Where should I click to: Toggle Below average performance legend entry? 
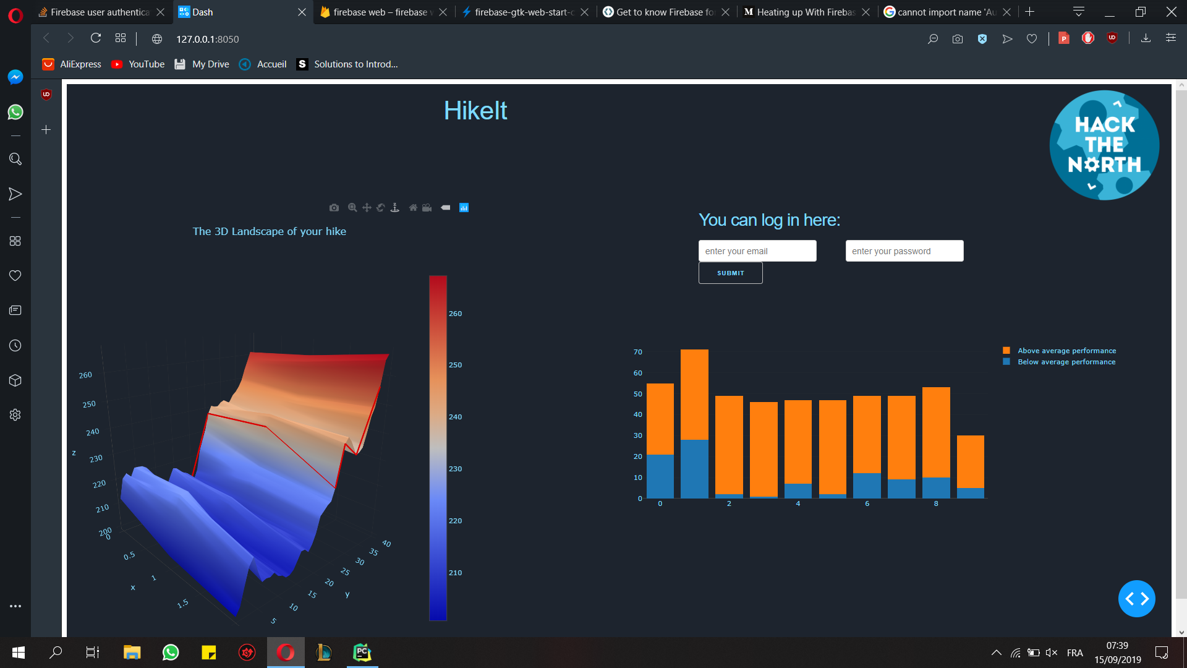(1066, 362)
